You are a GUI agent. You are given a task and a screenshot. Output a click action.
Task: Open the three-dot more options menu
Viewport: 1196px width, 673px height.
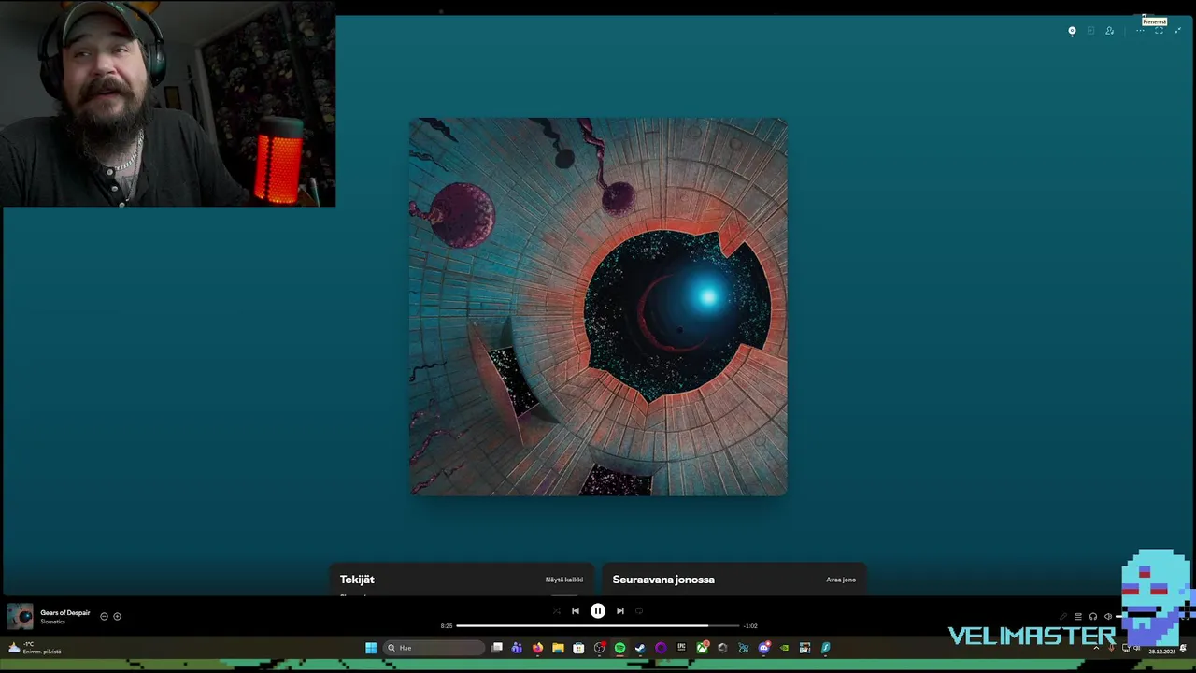click(x=1140, y=31)
